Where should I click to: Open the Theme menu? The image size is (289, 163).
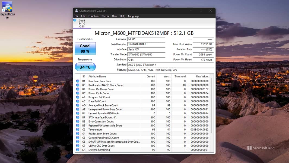click(x=105, y=16)
